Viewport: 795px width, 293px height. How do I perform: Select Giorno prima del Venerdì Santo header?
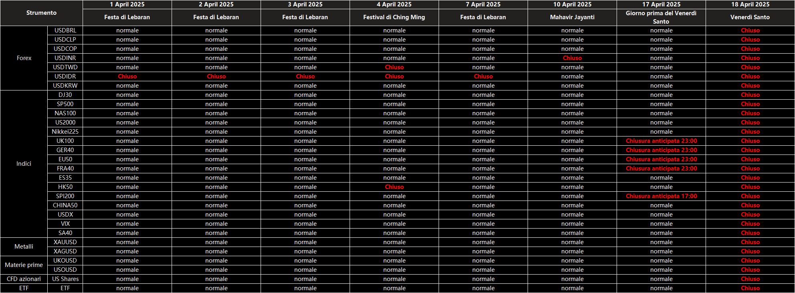tap(661, 17)
